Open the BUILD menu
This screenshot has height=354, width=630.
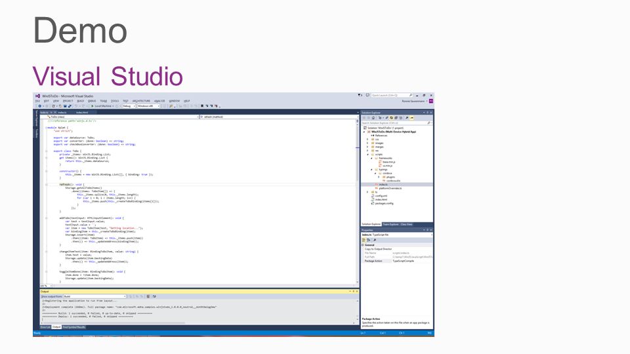pyautogui.click(x=80, y=101)
